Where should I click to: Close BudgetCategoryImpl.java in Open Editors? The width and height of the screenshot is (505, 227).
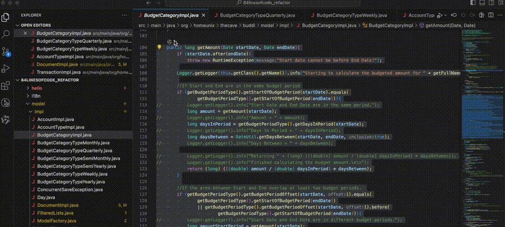point(26,33)
